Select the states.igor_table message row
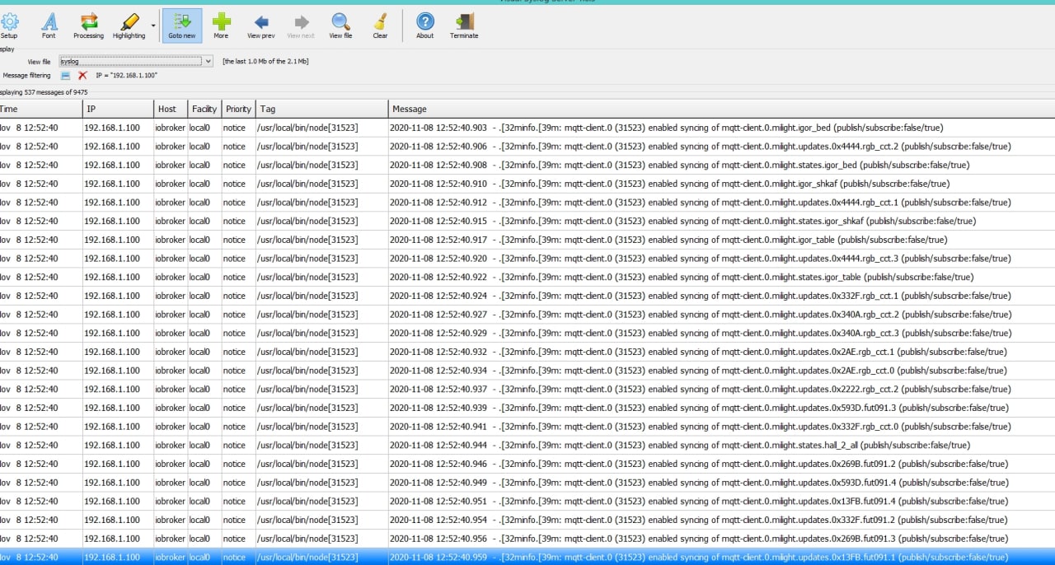 coord(527,277)
